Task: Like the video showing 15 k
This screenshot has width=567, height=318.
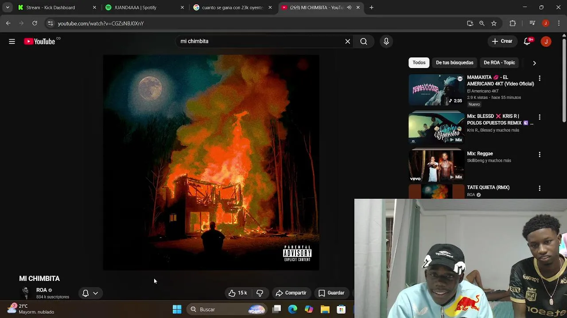Action: (x=238, y=293)
